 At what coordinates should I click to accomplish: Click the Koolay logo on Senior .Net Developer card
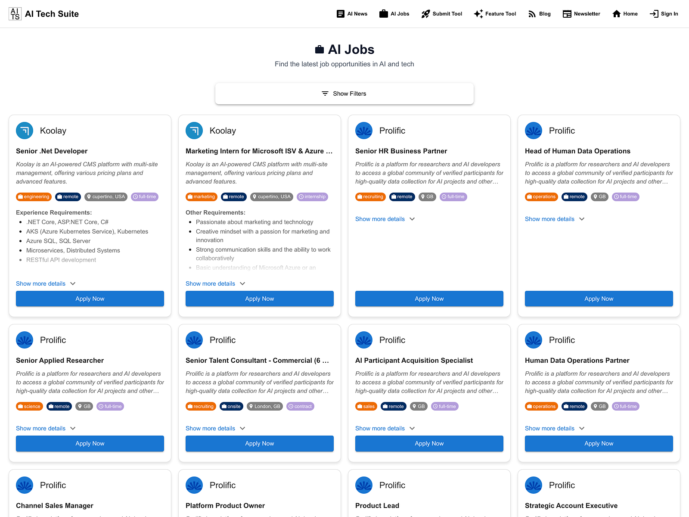[25, 131]
